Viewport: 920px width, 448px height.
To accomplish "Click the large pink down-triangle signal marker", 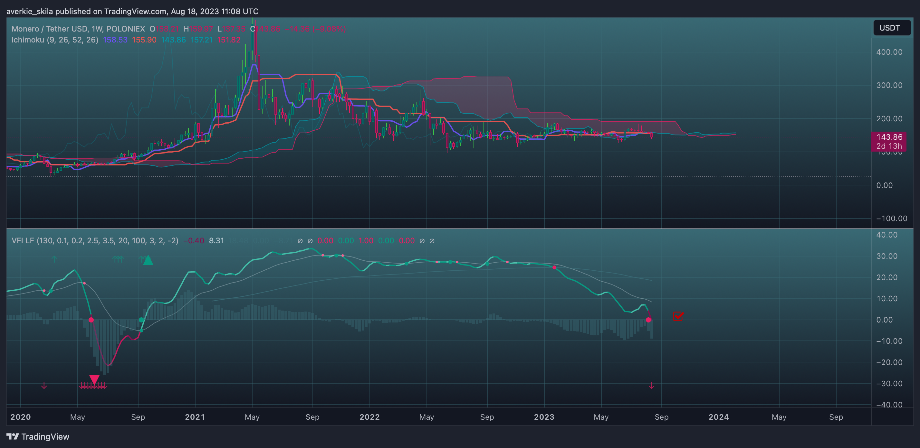I will [94, 379].
